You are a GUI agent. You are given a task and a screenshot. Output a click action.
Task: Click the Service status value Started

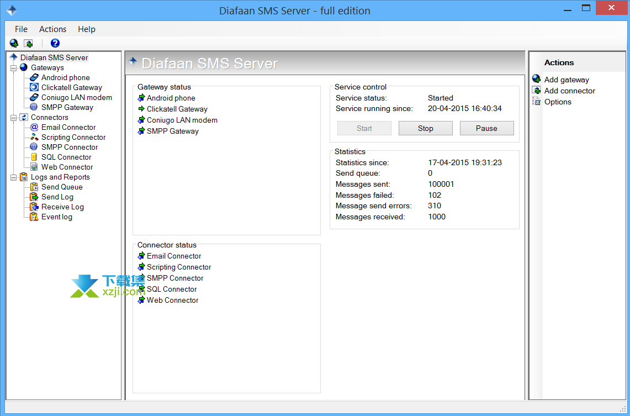441,98
